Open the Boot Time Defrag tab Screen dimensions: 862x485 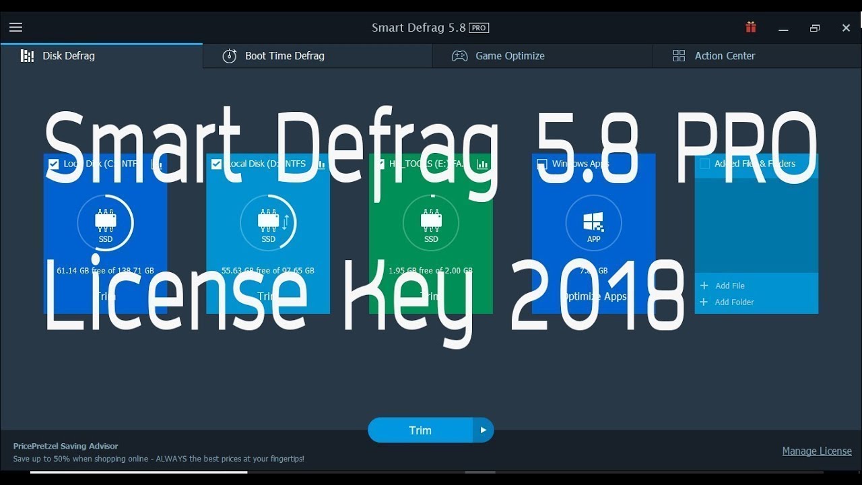[x=317, y=56]
